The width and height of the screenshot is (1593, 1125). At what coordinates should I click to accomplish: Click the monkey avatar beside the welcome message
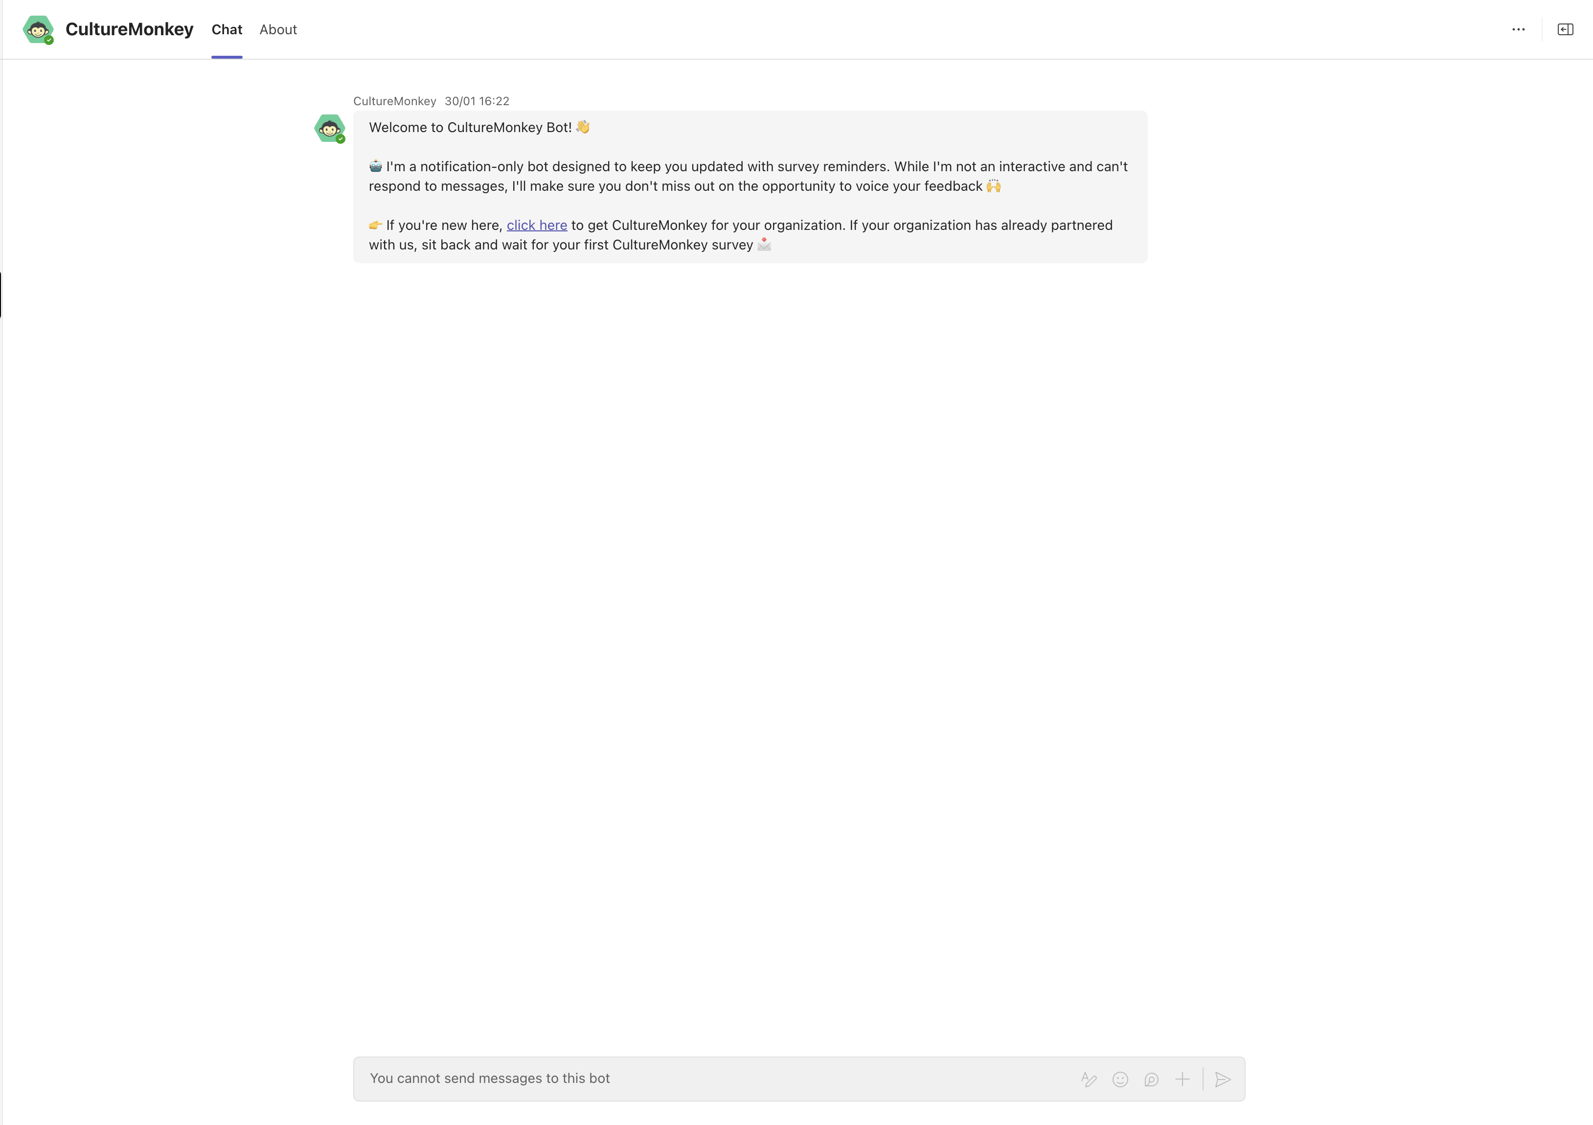click(330, 128)
